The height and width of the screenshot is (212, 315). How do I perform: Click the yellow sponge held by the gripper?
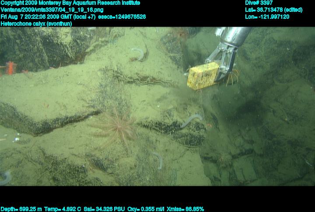click(x=203, y=76)
